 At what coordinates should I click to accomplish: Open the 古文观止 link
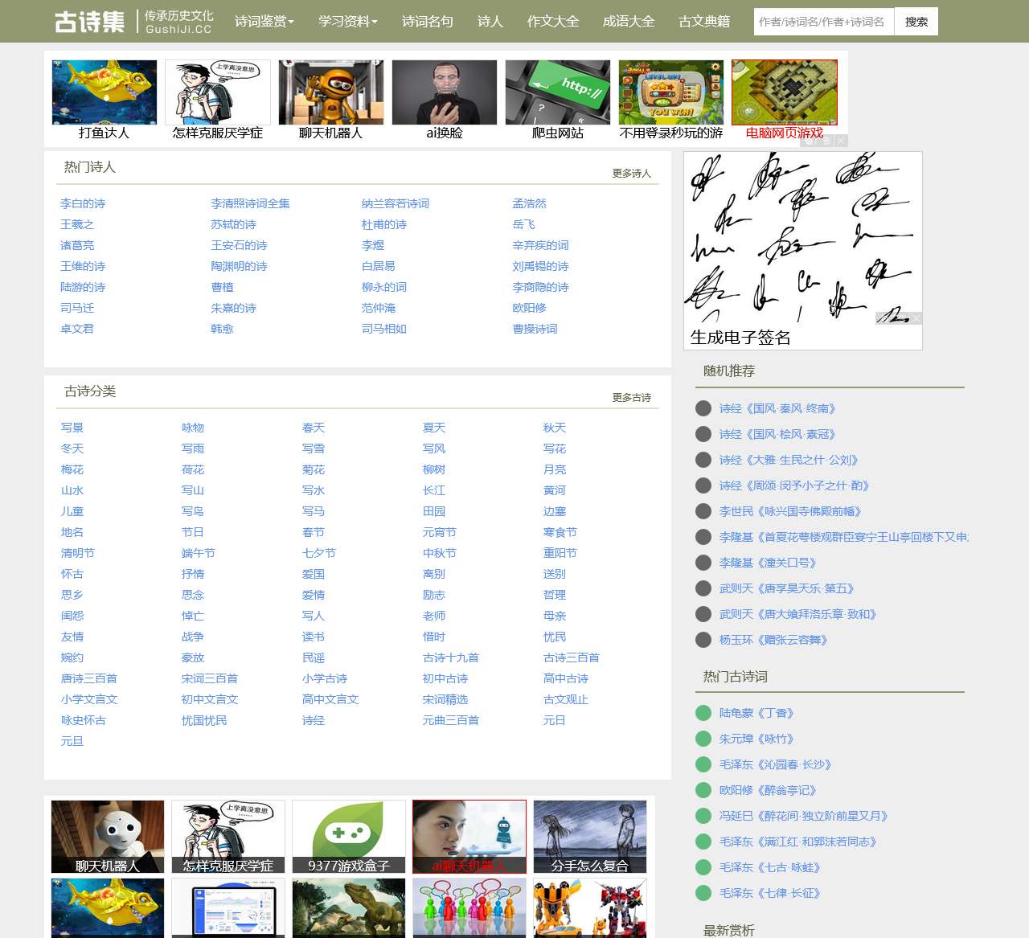tap(566, 699)
